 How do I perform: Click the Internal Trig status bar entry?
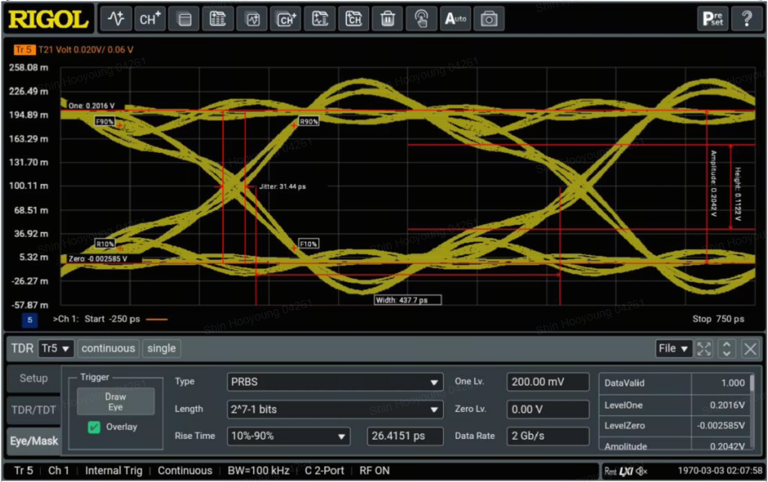[x=114, y=471]
